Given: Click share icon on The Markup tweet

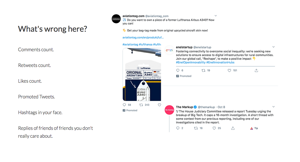Looking at the screenshot, I should pyautogui.click(x=233, y=128).
